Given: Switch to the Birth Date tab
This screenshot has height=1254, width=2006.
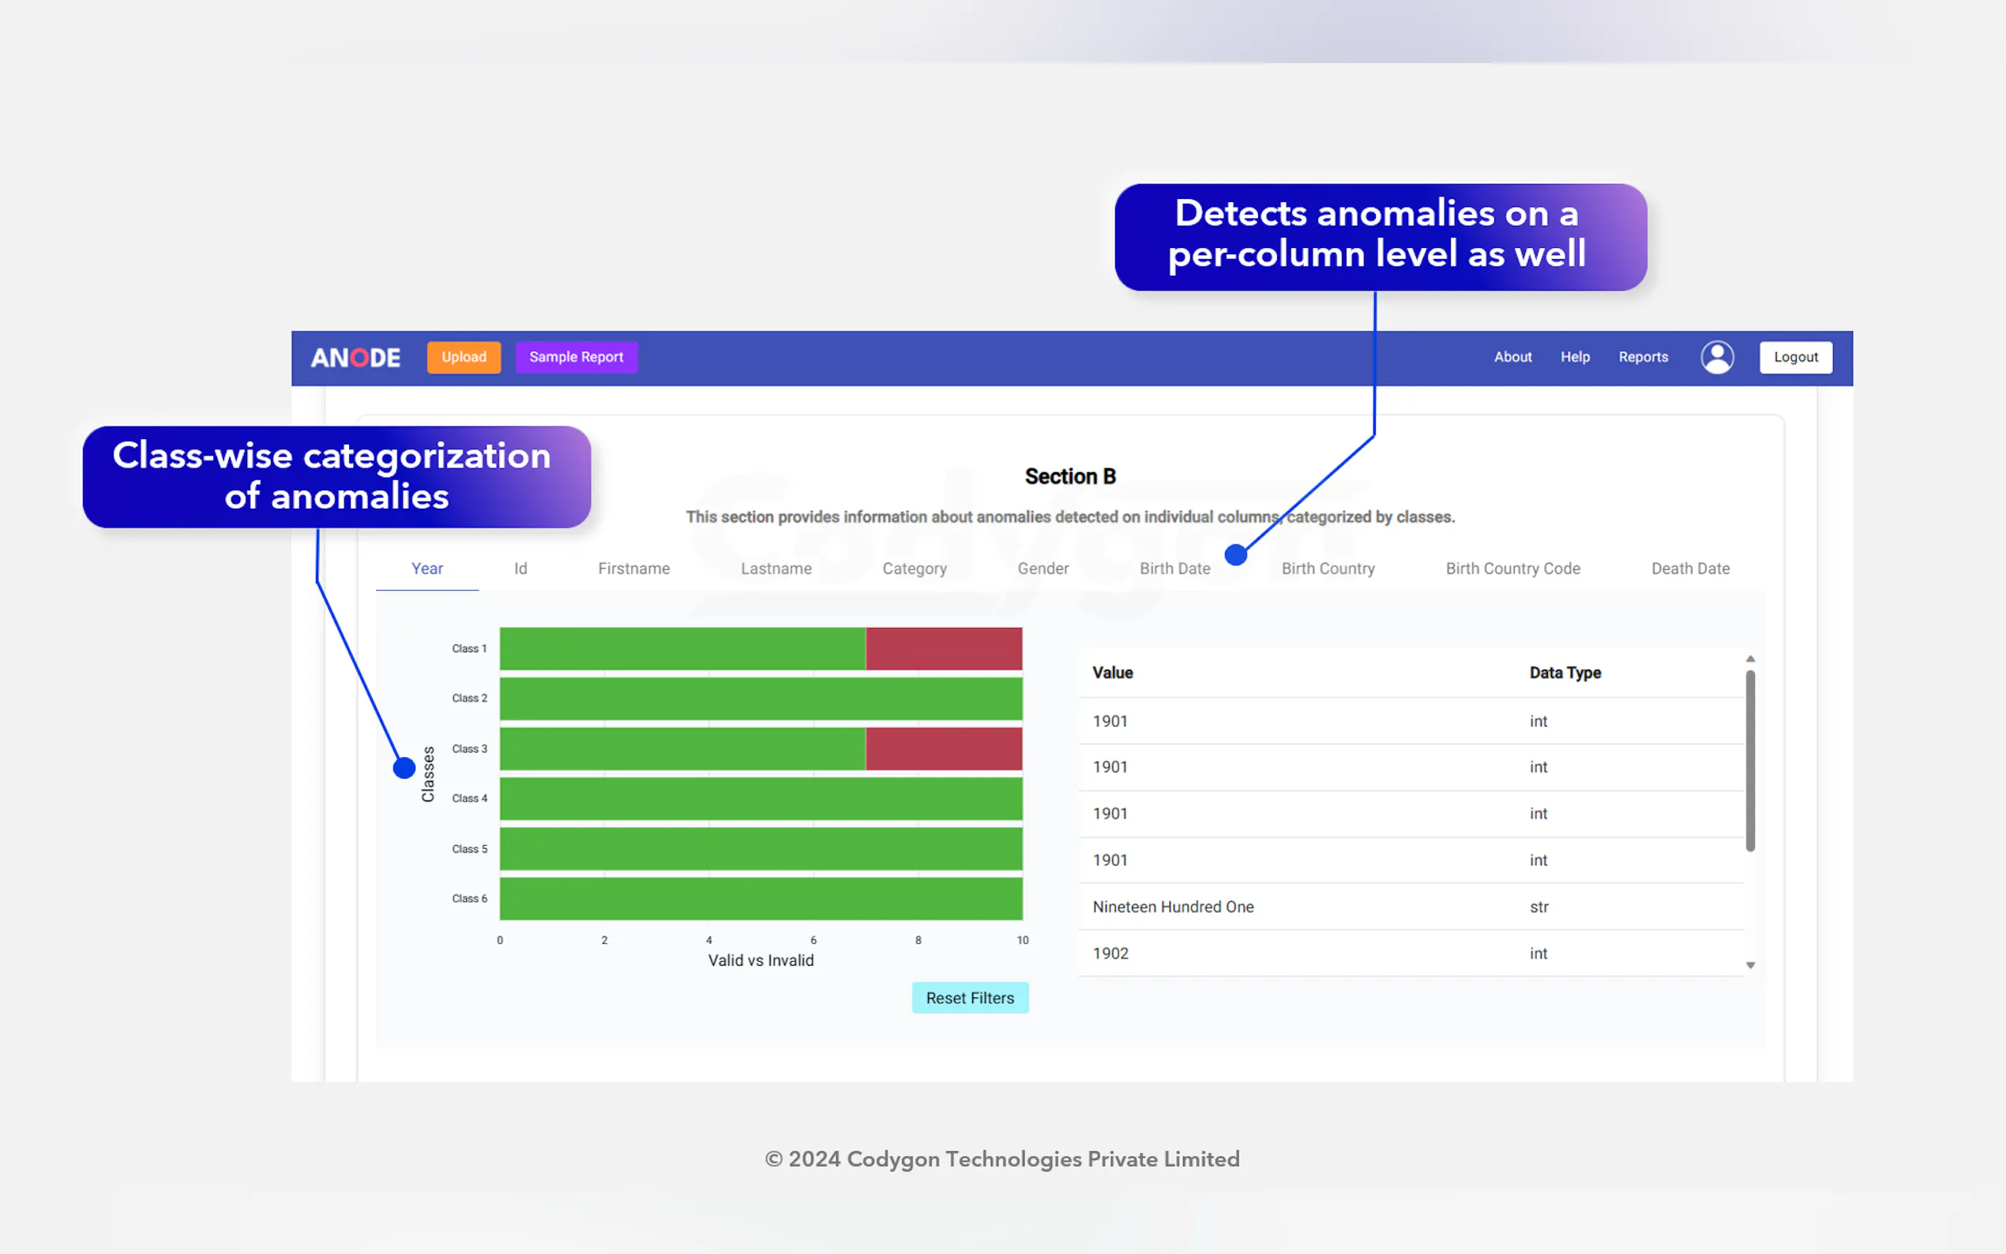Looking at the screenshot, I should 1174,568.
